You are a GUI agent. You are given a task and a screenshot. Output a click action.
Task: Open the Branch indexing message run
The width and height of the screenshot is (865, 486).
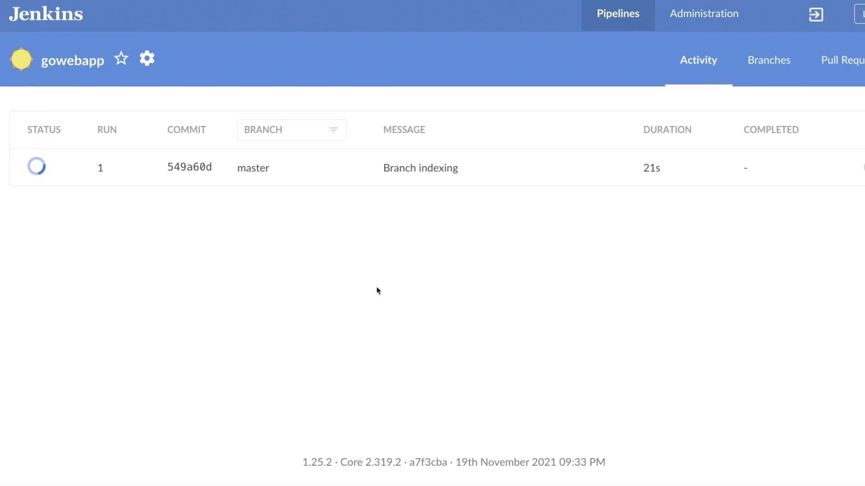(420, 168)
